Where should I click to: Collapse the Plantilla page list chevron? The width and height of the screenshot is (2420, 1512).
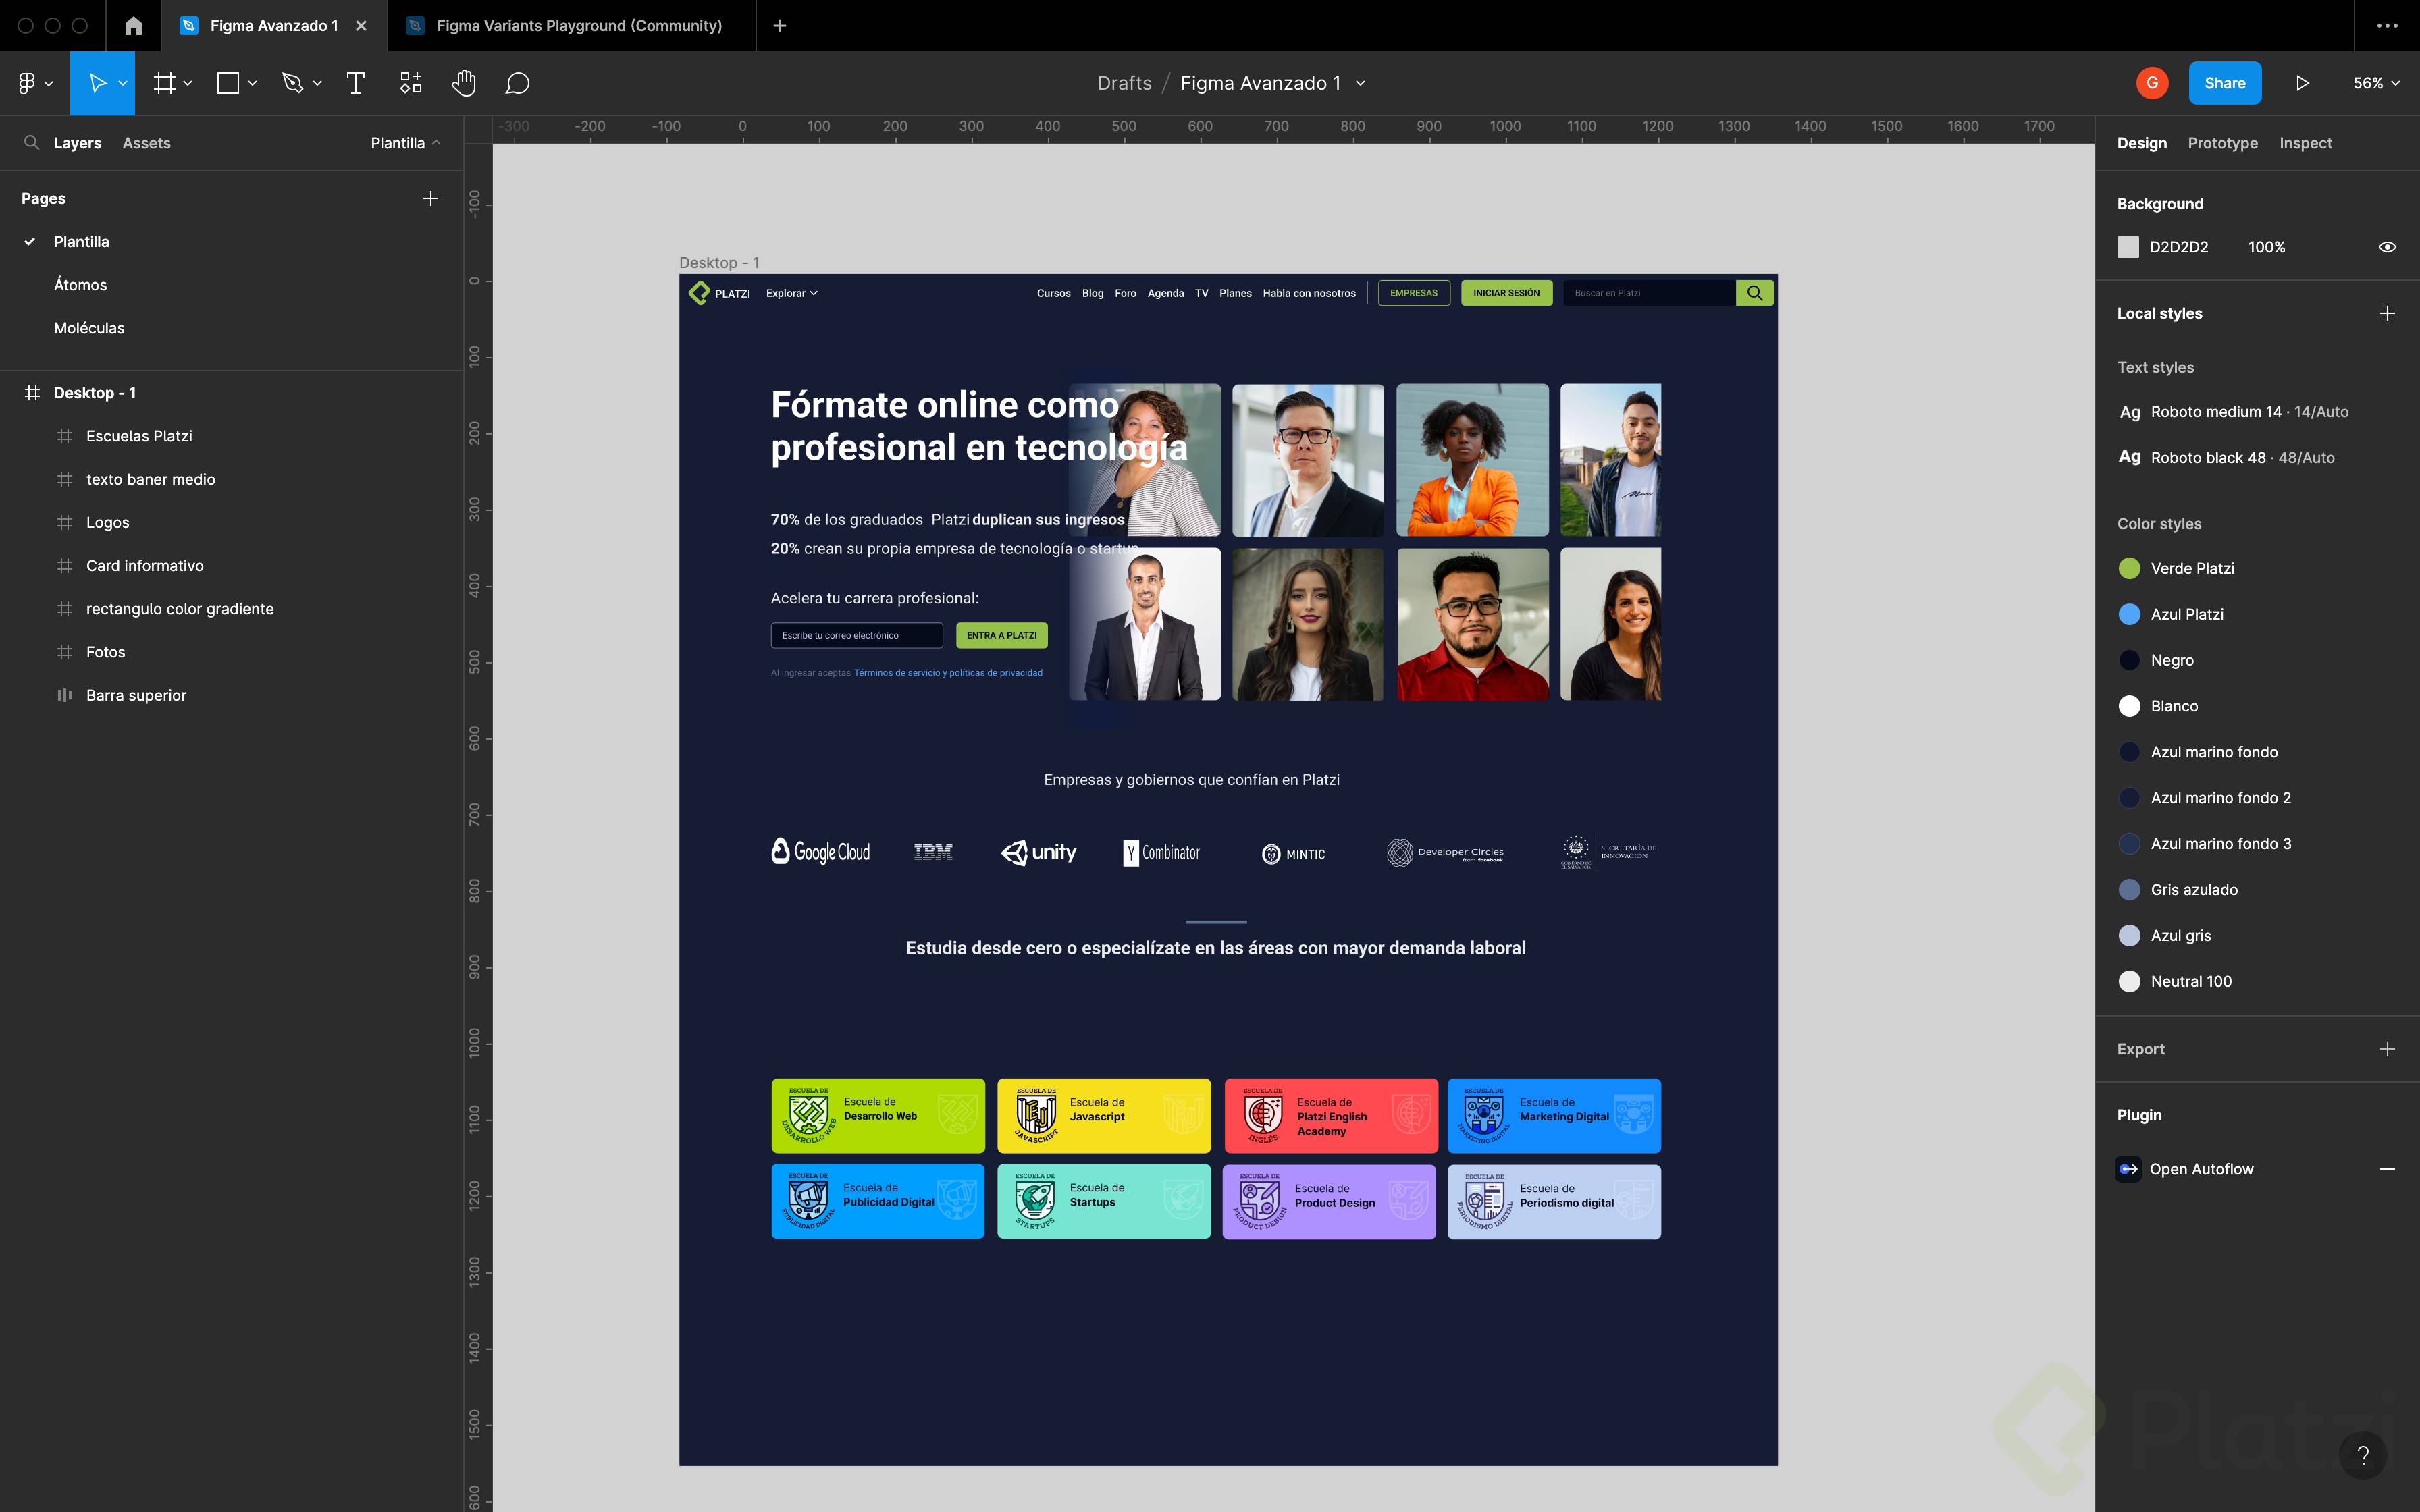[436, 143]
